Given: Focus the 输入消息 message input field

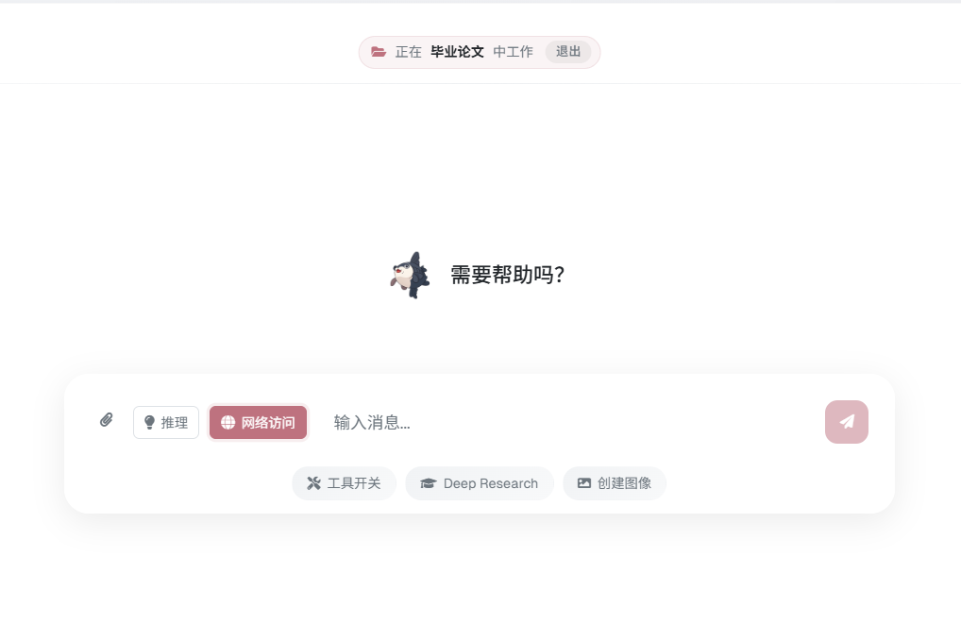Looking at the screenshot, I should click(x=570, y=422).
